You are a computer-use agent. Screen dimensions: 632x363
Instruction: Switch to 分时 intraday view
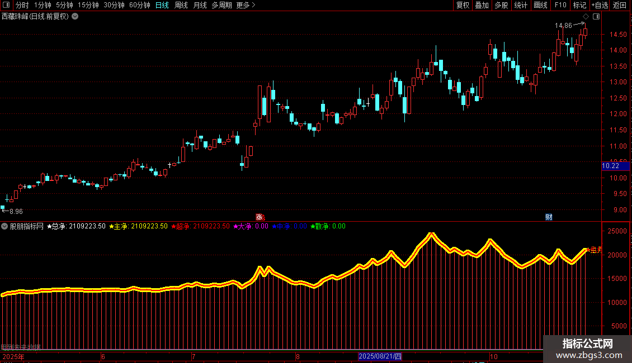click(22, 5)
